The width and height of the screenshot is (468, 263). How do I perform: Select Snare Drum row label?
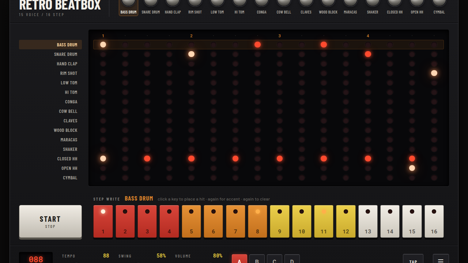(50, 54)
